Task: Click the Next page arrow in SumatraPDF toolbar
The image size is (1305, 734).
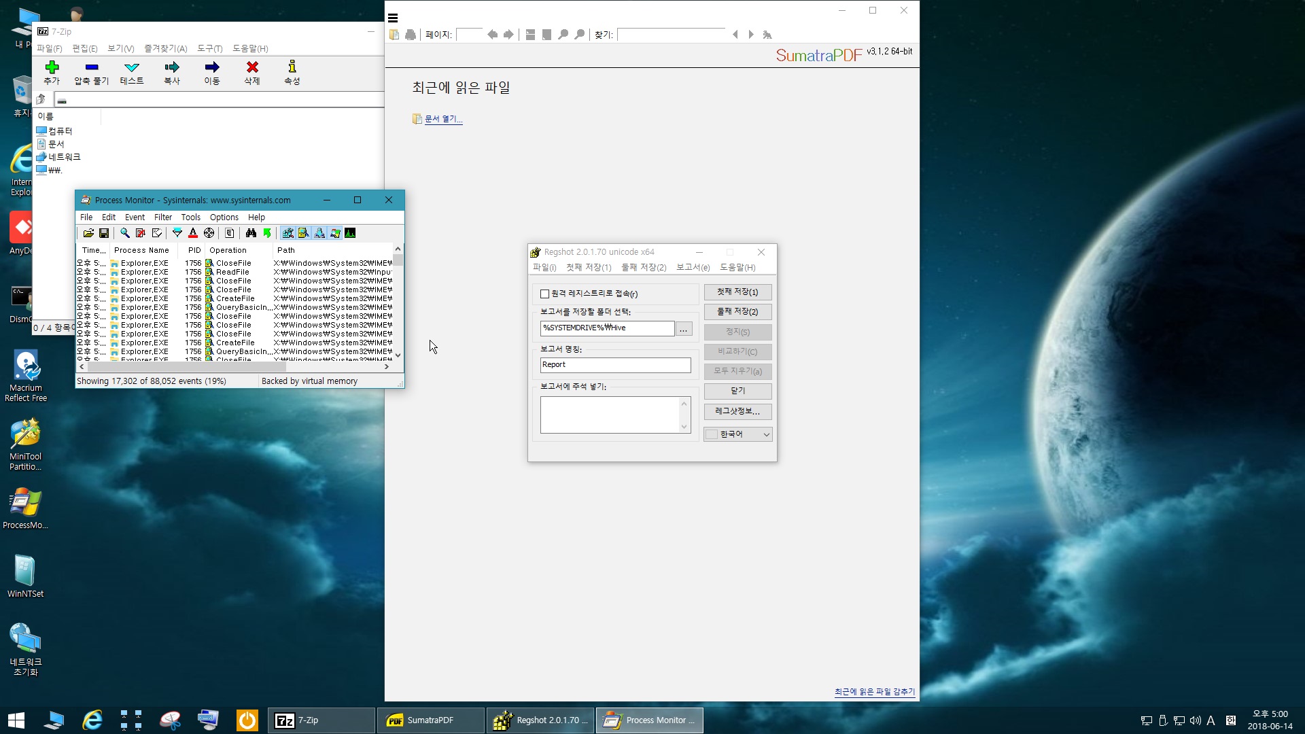Action: coord(508,35)
